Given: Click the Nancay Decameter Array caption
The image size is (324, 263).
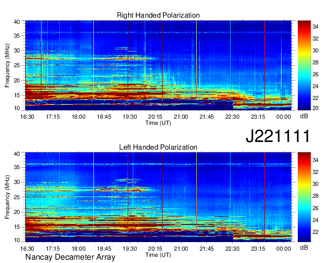Looking at the screenshot, I should (70, 257).
